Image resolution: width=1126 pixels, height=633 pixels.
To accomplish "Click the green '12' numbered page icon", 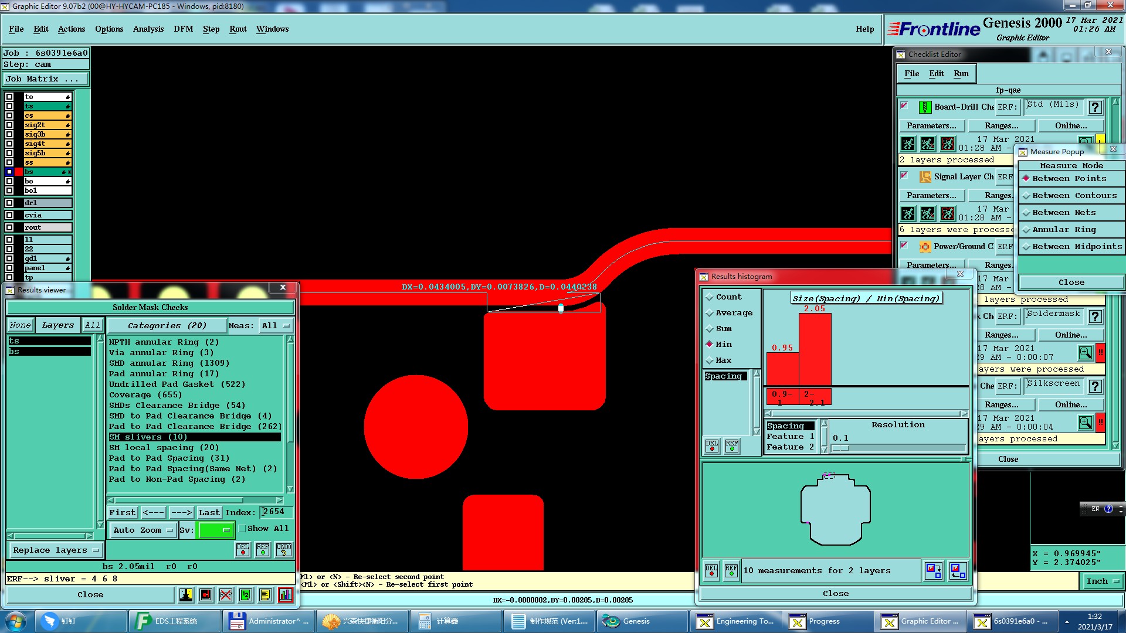I will point(246,595).
